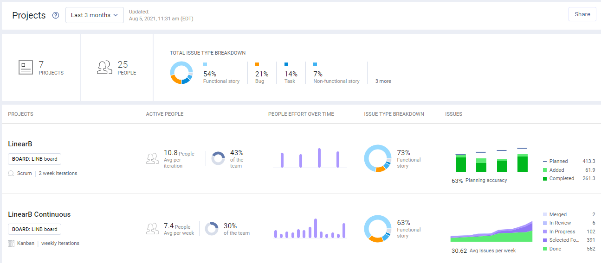
Task: Click LinearB Continuous BOARD: LINB board badge
Action: pyautogui.click(x=34, y=229)
